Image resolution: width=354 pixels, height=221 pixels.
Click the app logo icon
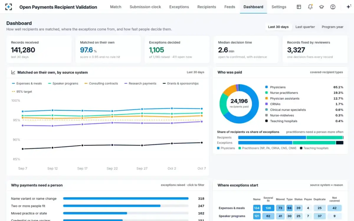coord(9,7)
